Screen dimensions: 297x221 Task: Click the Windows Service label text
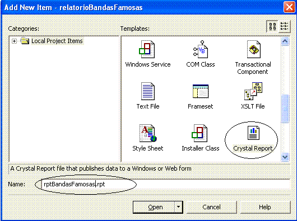pos(148,64)
